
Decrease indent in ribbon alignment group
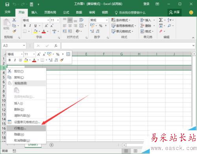(65, 31)
